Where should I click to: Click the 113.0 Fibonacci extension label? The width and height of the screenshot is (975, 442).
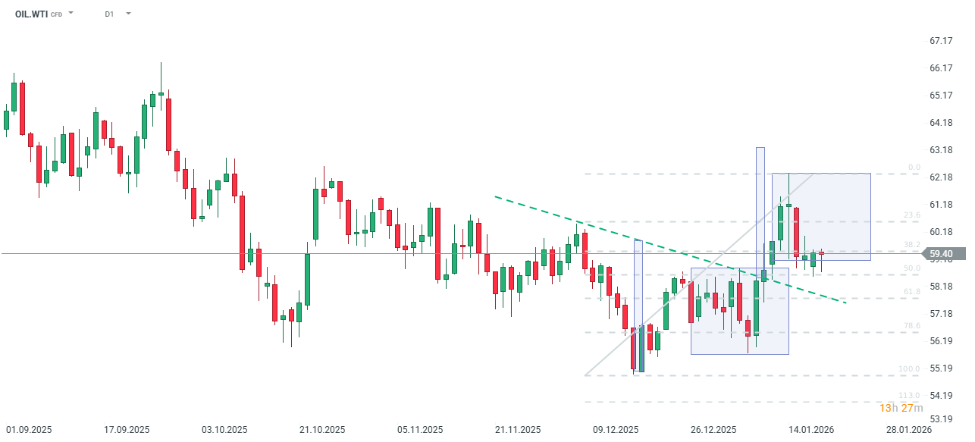point(909,396)
